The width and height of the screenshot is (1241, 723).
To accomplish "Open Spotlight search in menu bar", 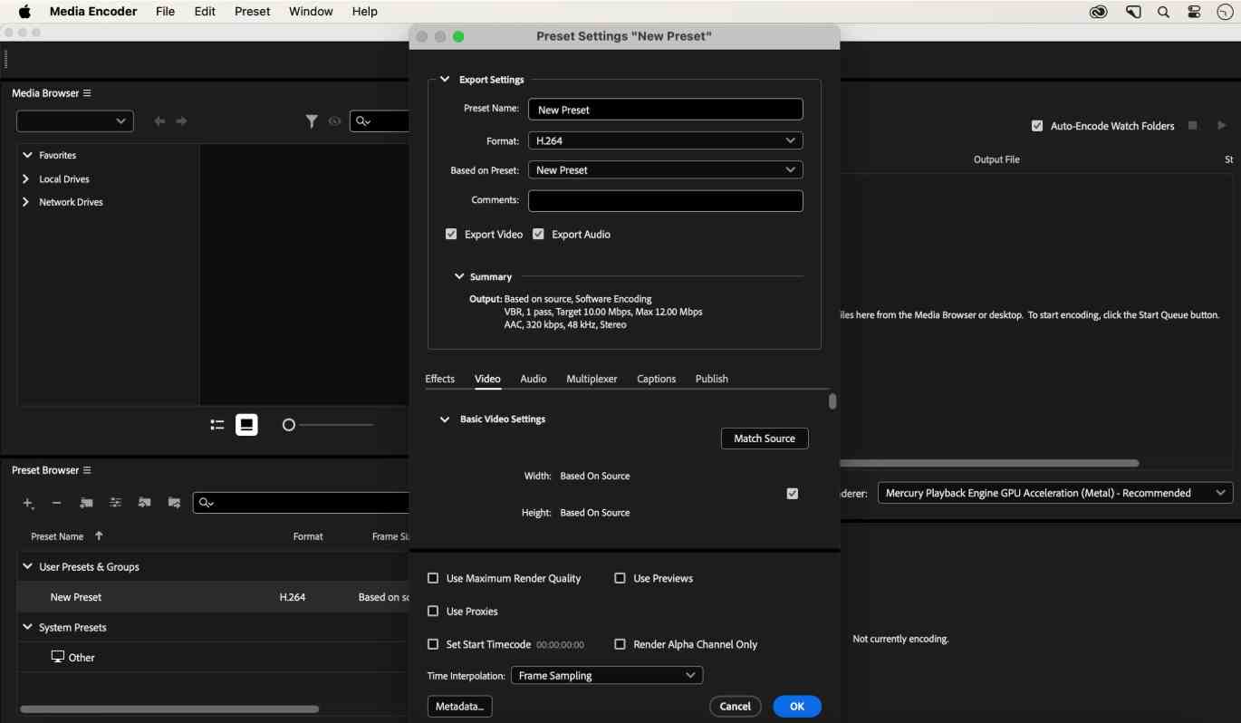I will (x=1164, y=12).
